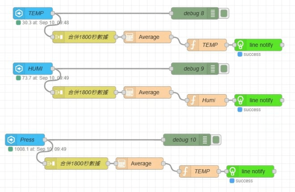This screenshot has height=192, width=295.
Task: Toggle the debug 9 enable button
Action: pos(224,69)
